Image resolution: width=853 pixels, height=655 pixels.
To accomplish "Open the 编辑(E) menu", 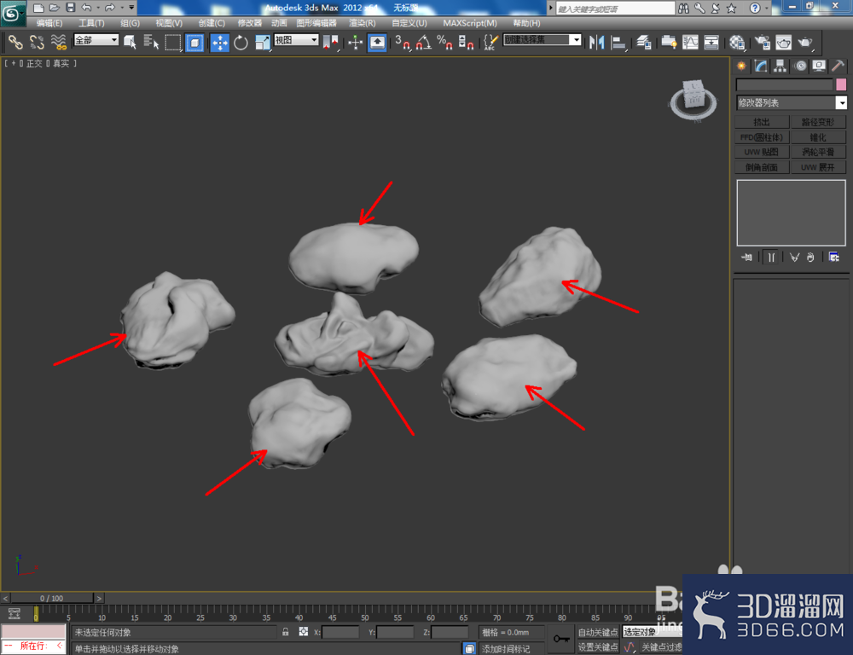I will tap(49, 23).
